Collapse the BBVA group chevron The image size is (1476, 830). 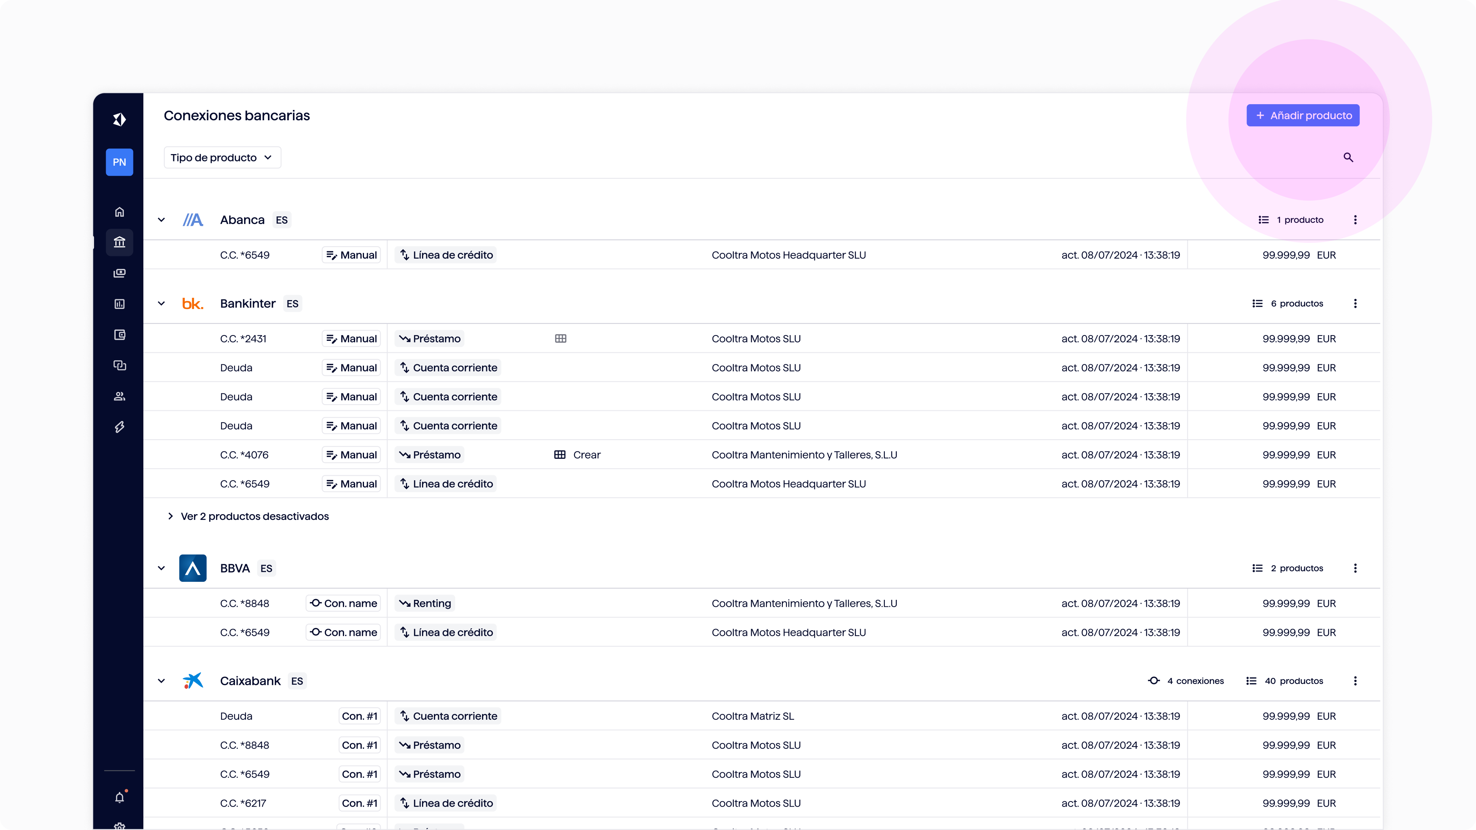pos(161,568)
